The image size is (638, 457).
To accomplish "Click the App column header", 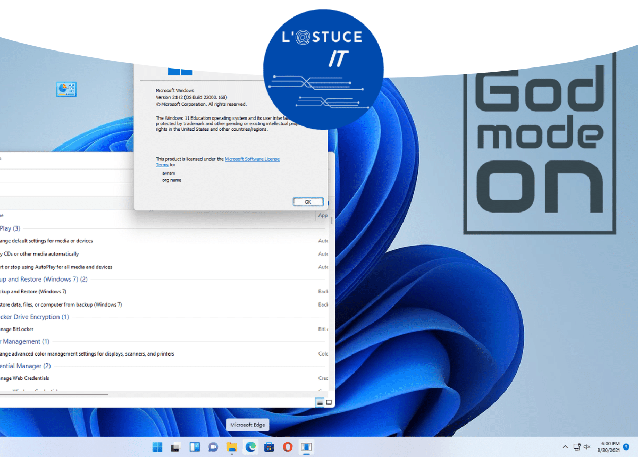I will point(322,216).
